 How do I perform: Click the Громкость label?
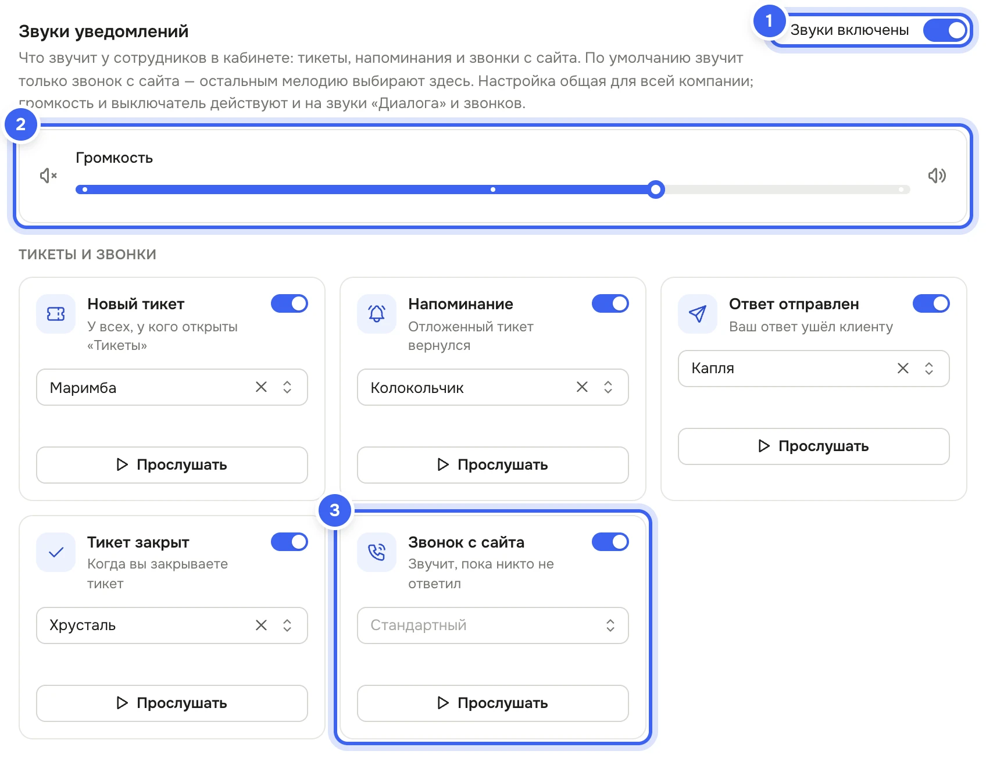click(x=115, y=158)
